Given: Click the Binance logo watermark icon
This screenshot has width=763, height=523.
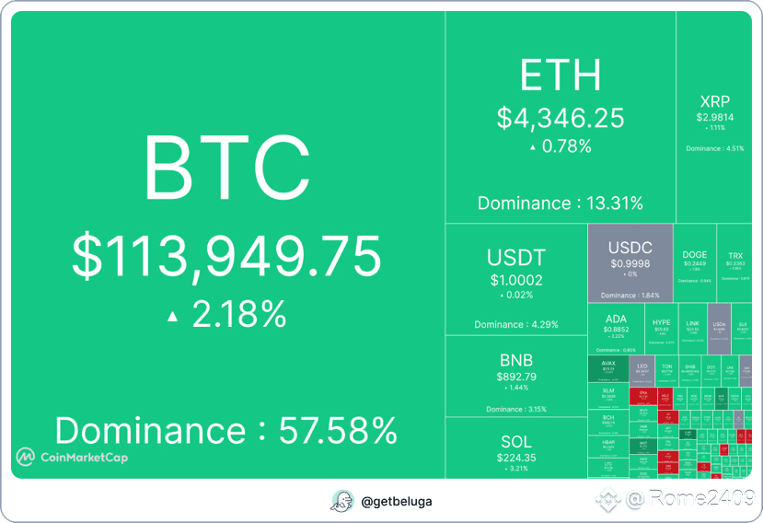Looking at the screenshot, I should click(x=606, y=501).
